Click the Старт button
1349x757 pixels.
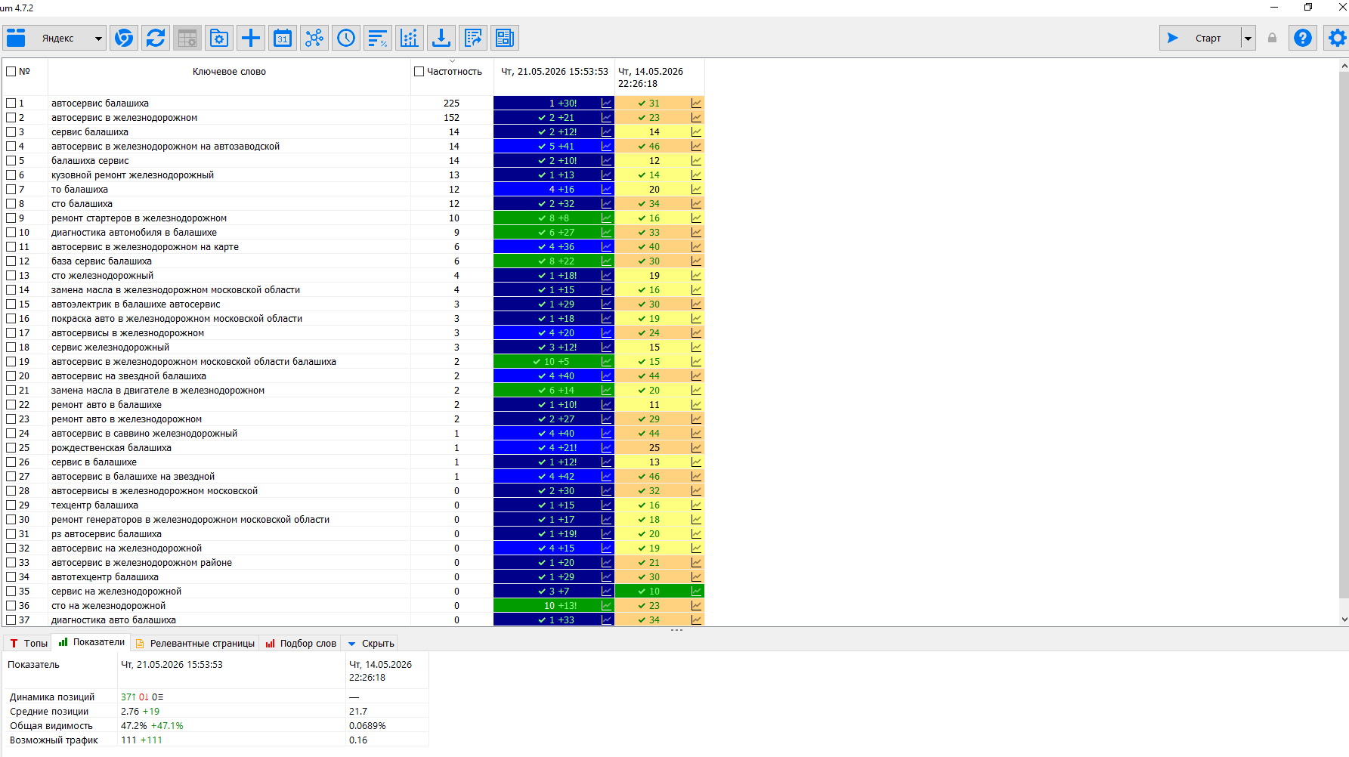tap(1200, 38)
